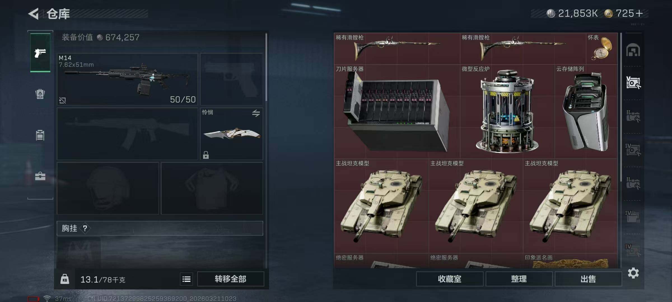The width and height of the screenshot is (672, 302).
Task: Select the main warehouse icon in right sidebar
Action: pyautogui.click(x=633, y=50)
